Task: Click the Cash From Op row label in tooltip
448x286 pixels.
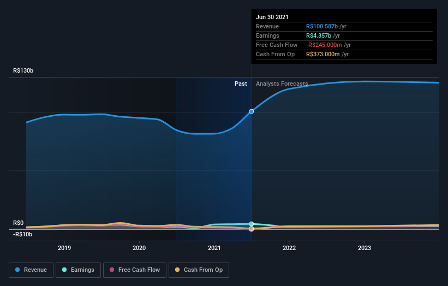Action: [275, 54]
